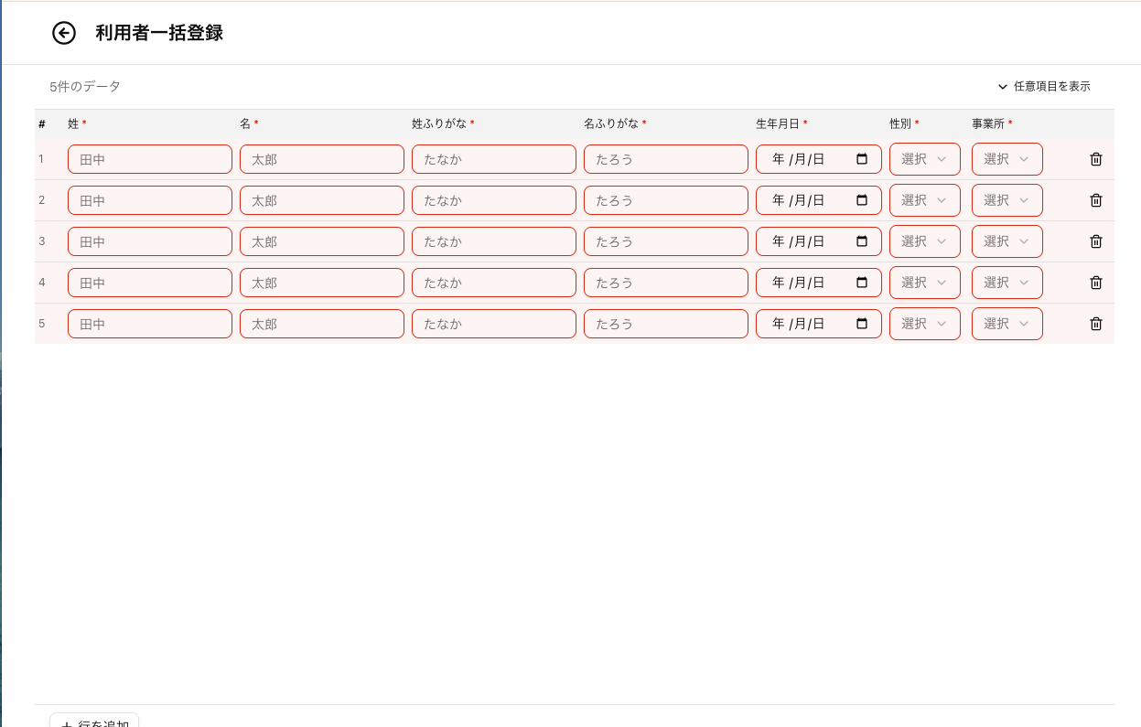This screenshot has width=1141, height=727.
Task: Open 性別 dropdown in row 4
Action: click(924, 283)
